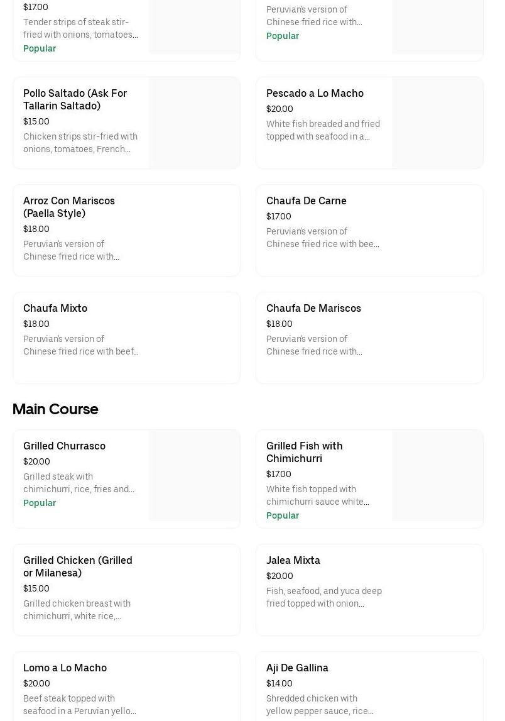The height and width of the screenshot is (721, 505).
Task: Click the Pollo Saltado dish photo
Action: 194,123
